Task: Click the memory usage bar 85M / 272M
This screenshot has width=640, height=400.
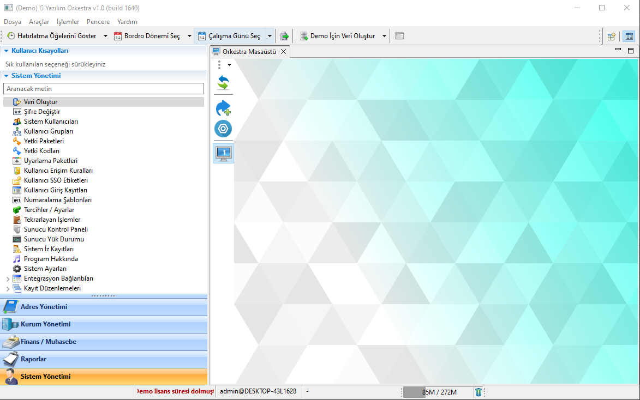Action: click(438, 392)
